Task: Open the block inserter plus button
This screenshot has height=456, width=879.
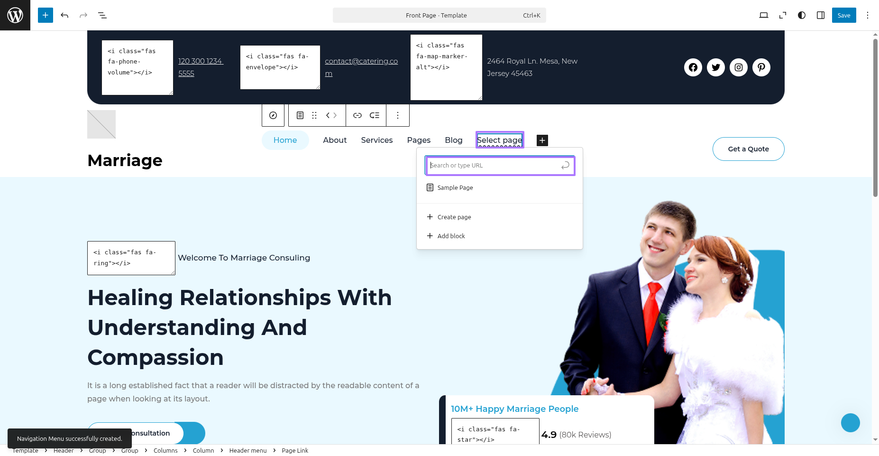Action: coord(46,15)
